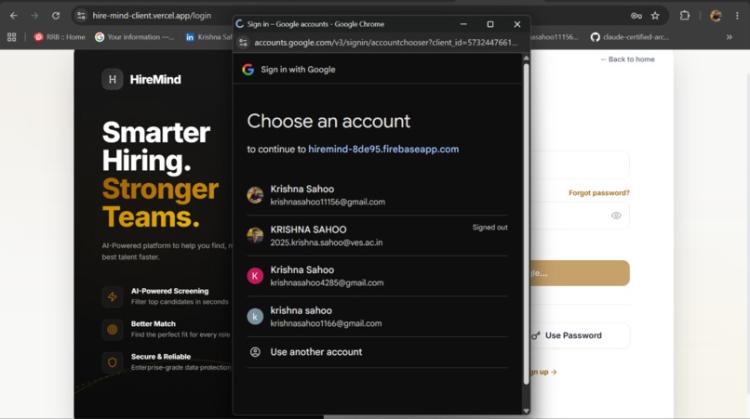The image size is (750, 419).
Task: Click the popup scrollbar down arrow
Action: (x=526, y=411)
